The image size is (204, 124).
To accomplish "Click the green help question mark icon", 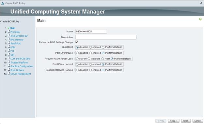I will tap(200, 19).
